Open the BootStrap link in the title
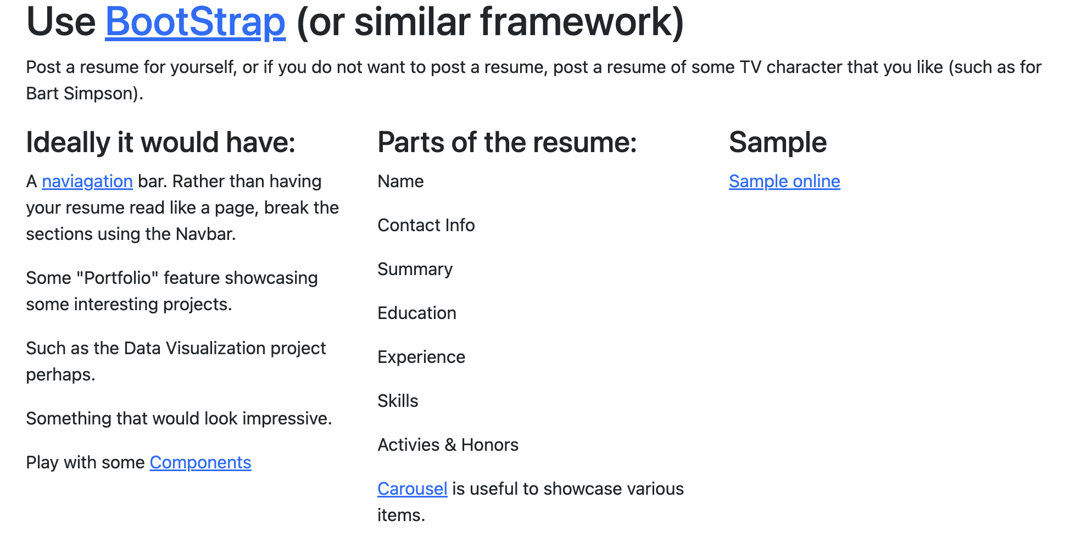 tap(195, 22)
